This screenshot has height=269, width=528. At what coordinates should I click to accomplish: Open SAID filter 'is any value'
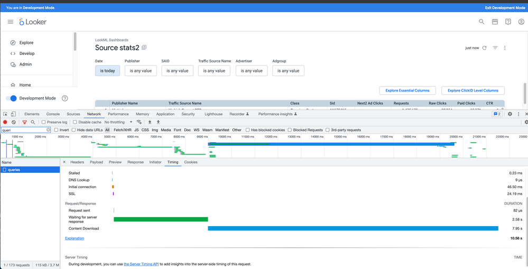(178, 71)
